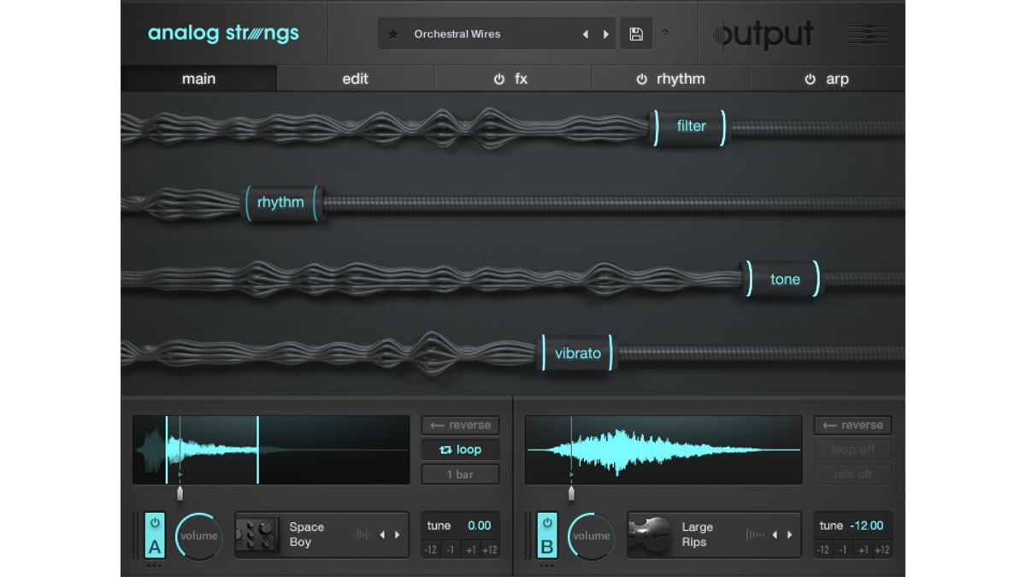Open the Space Boy sample thumbnail

point(256,534)
